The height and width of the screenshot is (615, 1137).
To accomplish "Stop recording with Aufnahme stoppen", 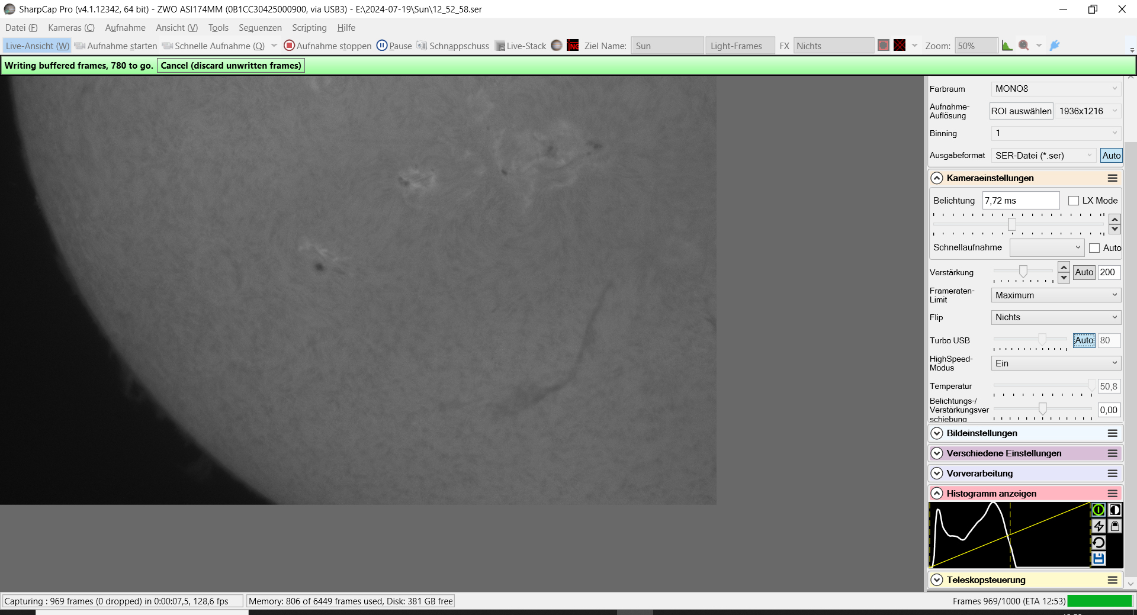I will tap(327, 46).
